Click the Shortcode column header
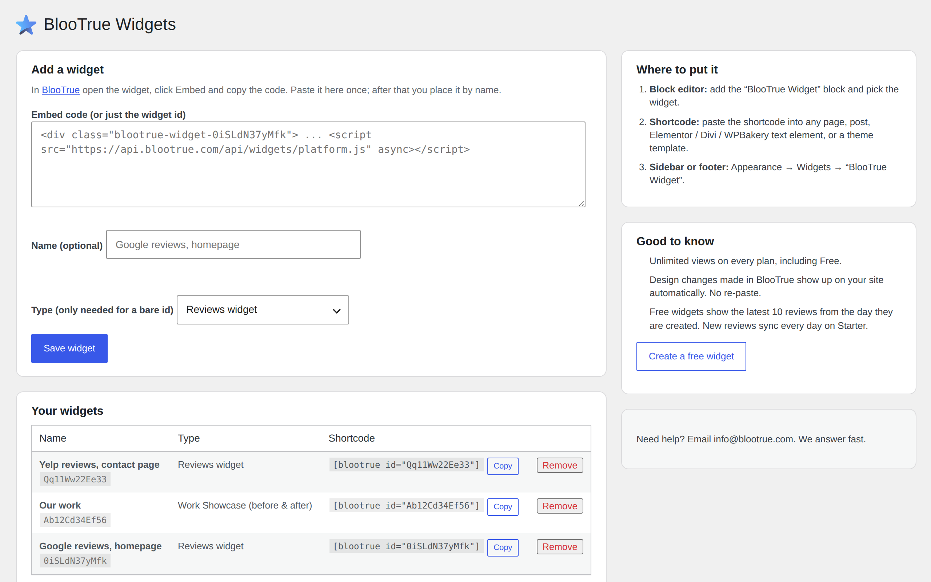Image resolution: width=931 pixels, height=582 pixels. tap(352, 438)
